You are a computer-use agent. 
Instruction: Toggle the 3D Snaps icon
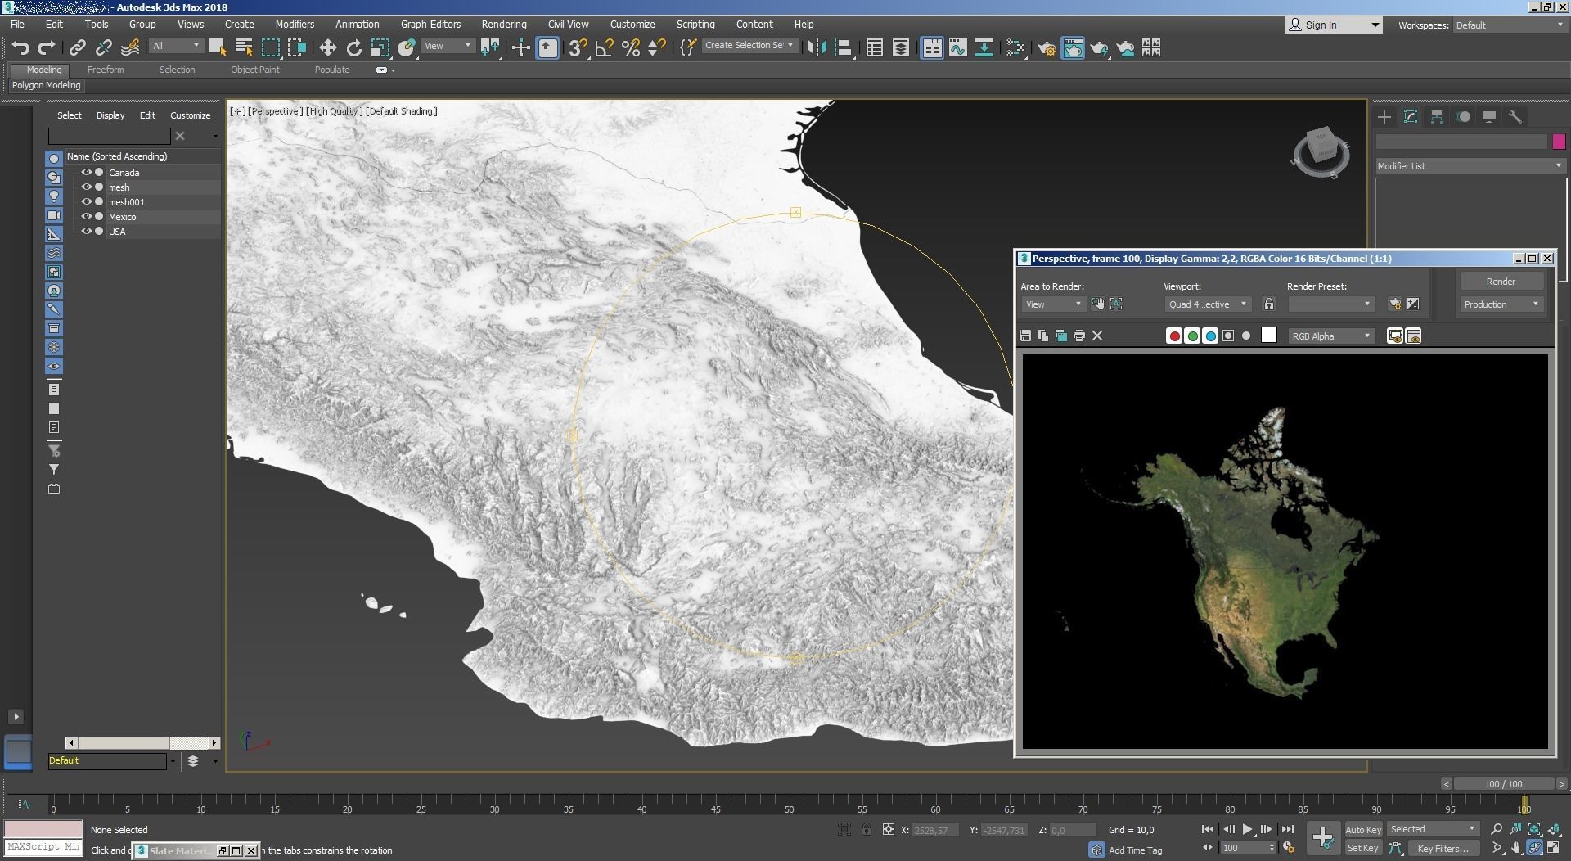coord(578,48)
